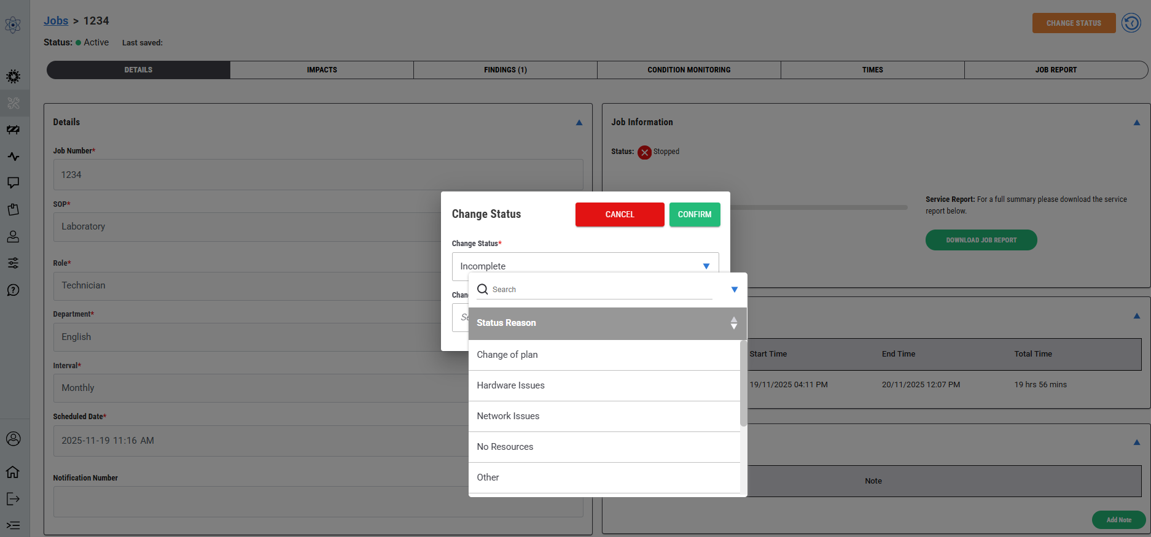This screenshot has width=1151, height=537.
Task: Collapse the Job Information section
Action: (x=1136, y=123)
